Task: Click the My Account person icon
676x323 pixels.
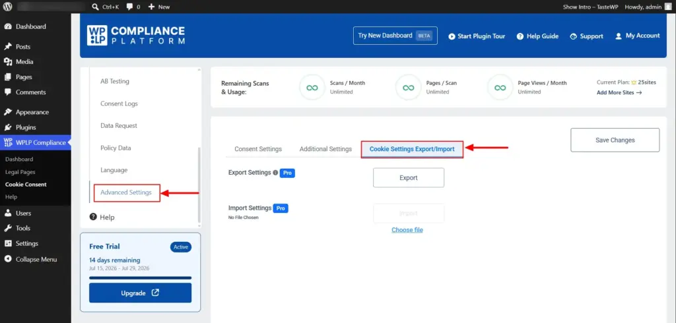Action: 619,36
